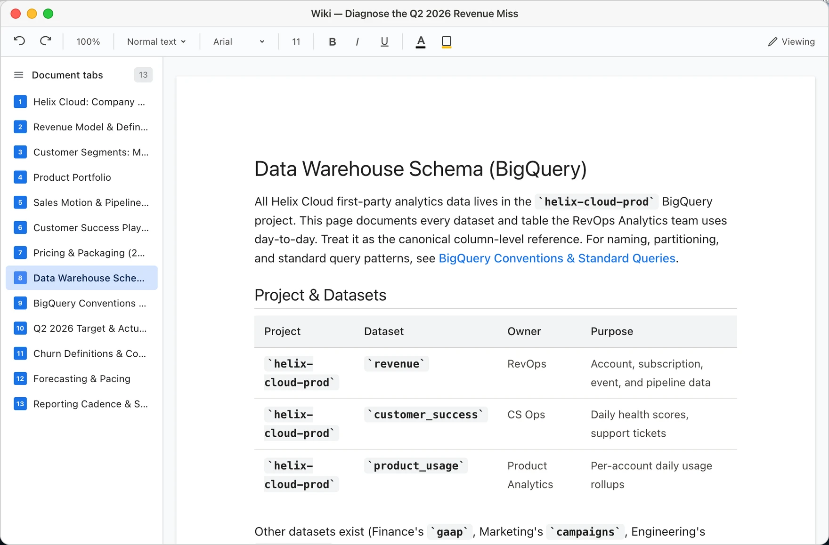829x545 pixels.
Task: Open the Q2 2026 Target & Actuals tab
Action: 81,329
